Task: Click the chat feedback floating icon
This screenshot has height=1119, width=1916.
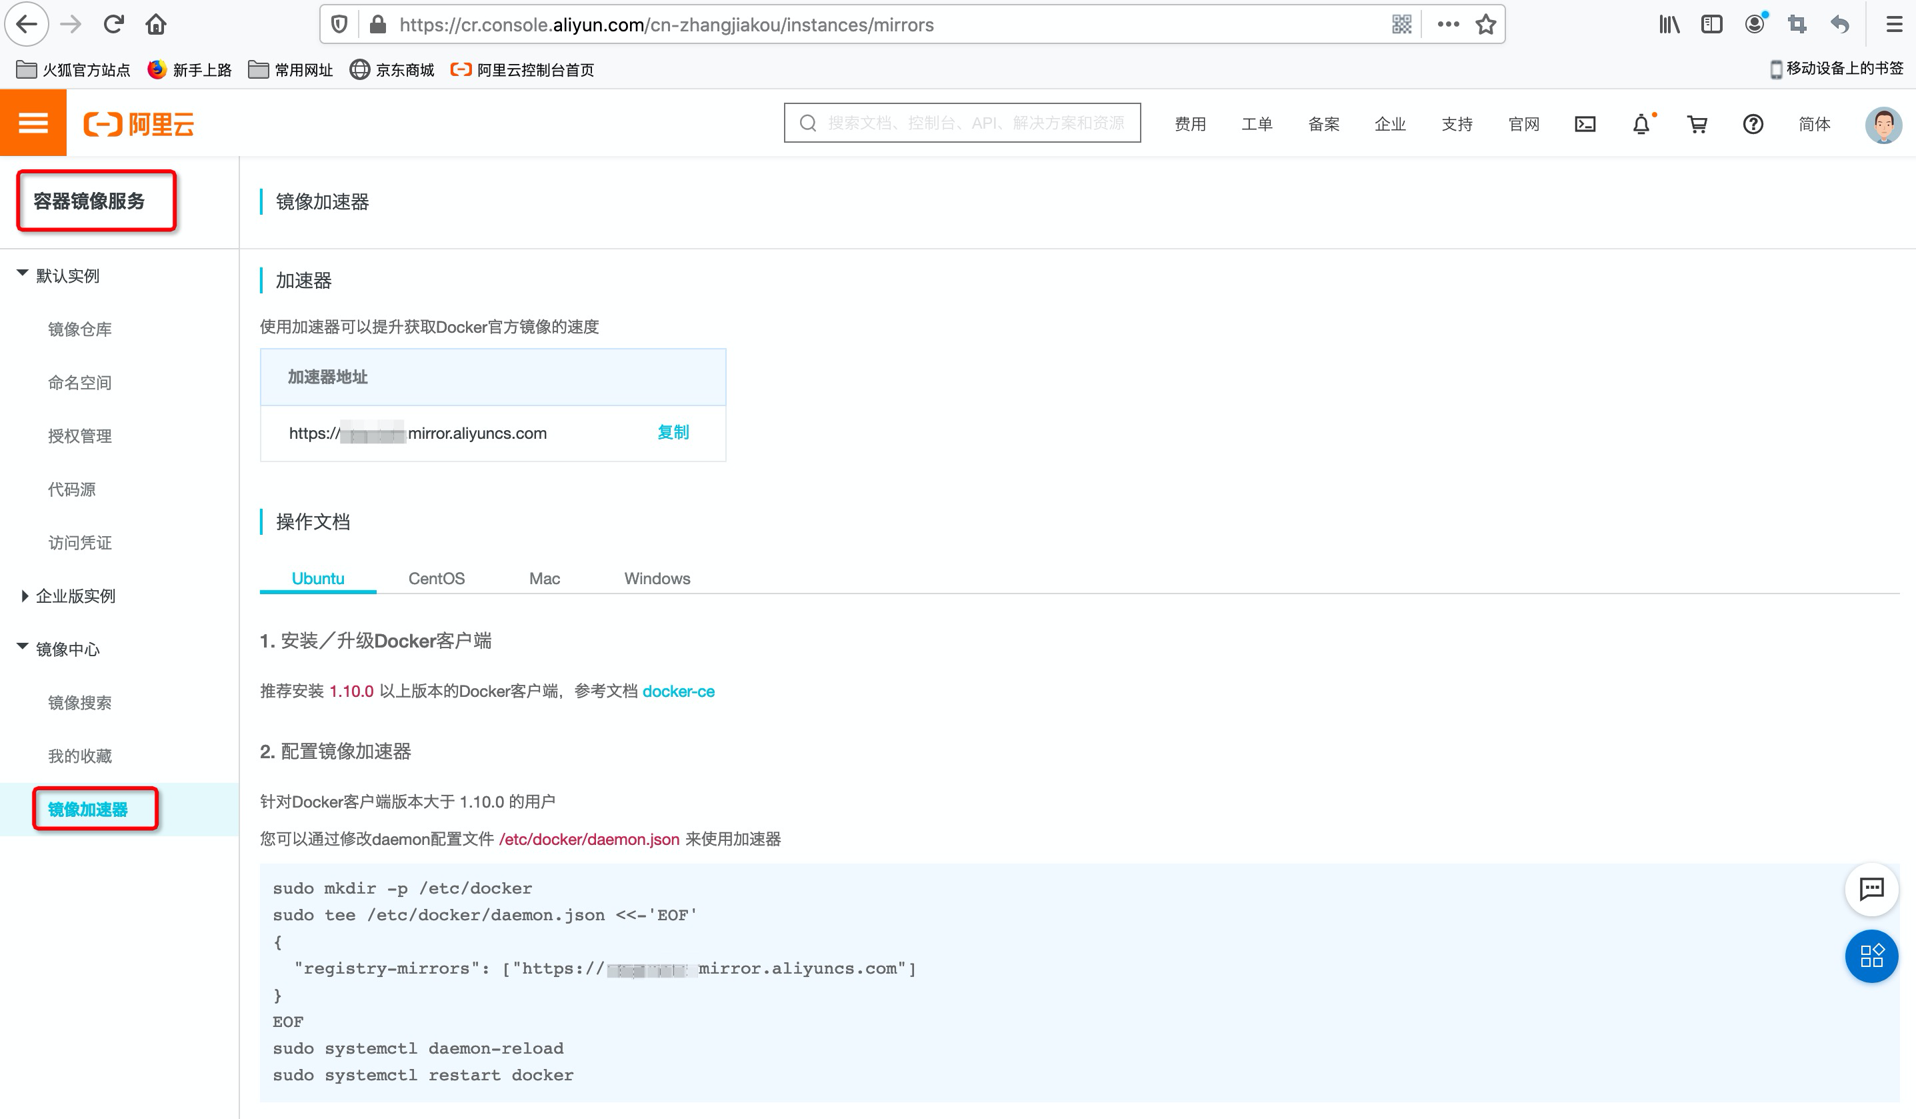Action: tap(1871, 888)
